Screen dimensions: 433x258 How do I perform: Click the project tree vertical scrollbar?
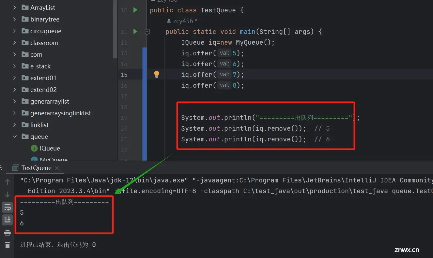115,29
